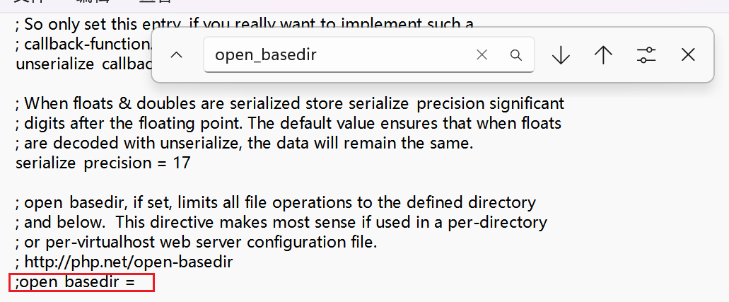Find previous match with up arrow

(603, 55)
